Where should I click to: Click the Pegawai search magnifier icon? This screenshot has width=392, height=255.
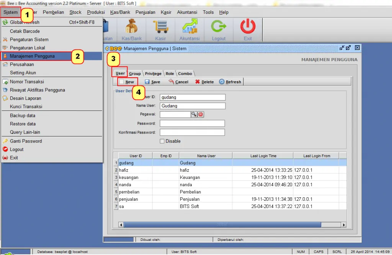(194, 114)
